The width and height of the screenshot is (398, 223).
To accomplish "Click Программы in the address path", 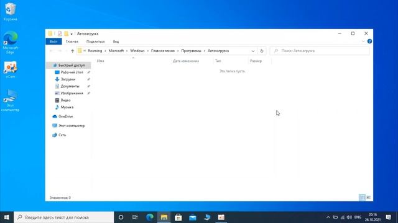I will pyautogui.click(x=191, y=51).
